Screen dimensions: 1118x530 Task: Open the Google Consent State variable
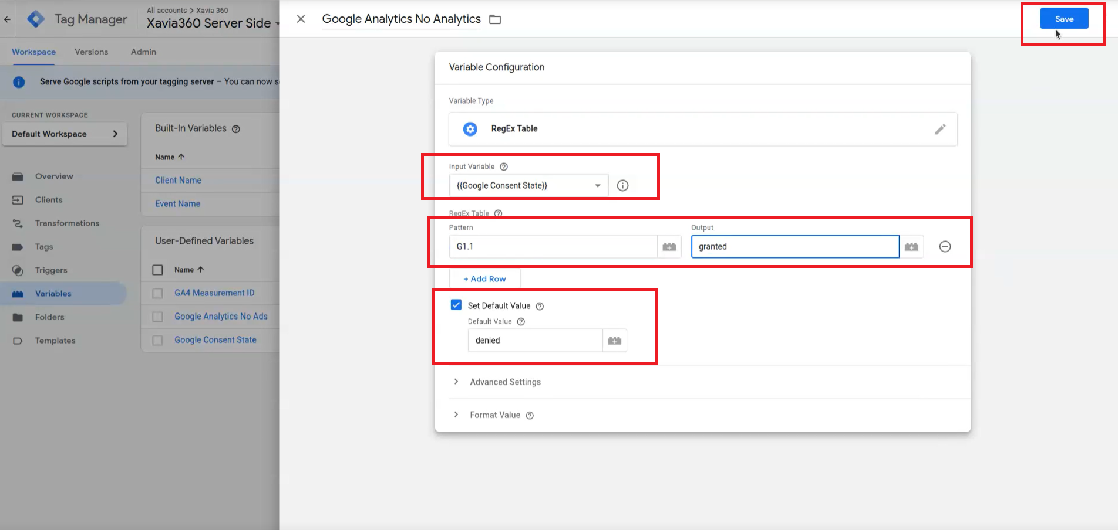[215, 340]
